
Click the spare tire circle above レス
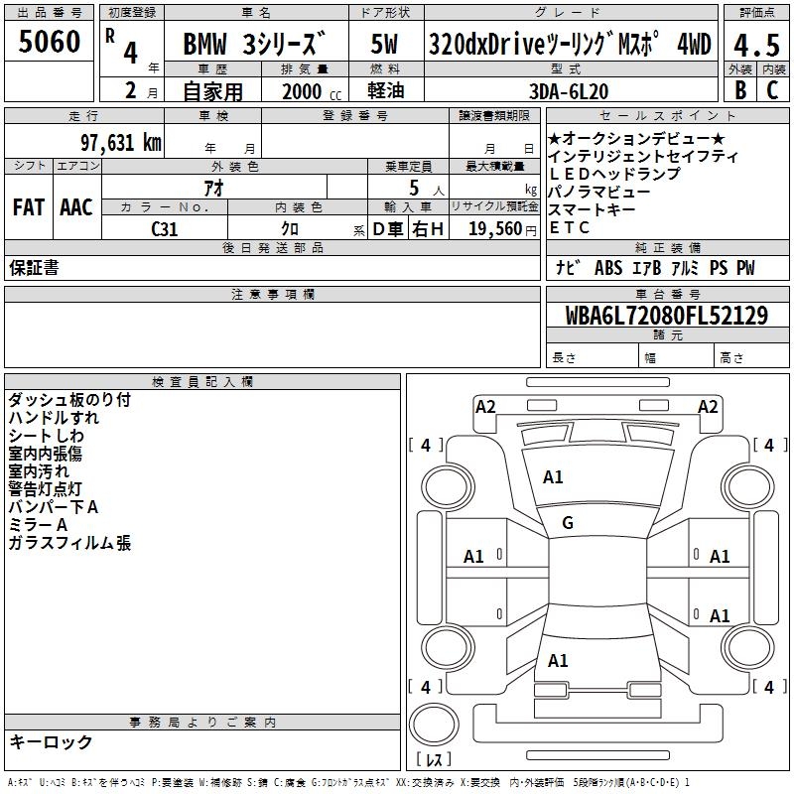click(434, 726)
